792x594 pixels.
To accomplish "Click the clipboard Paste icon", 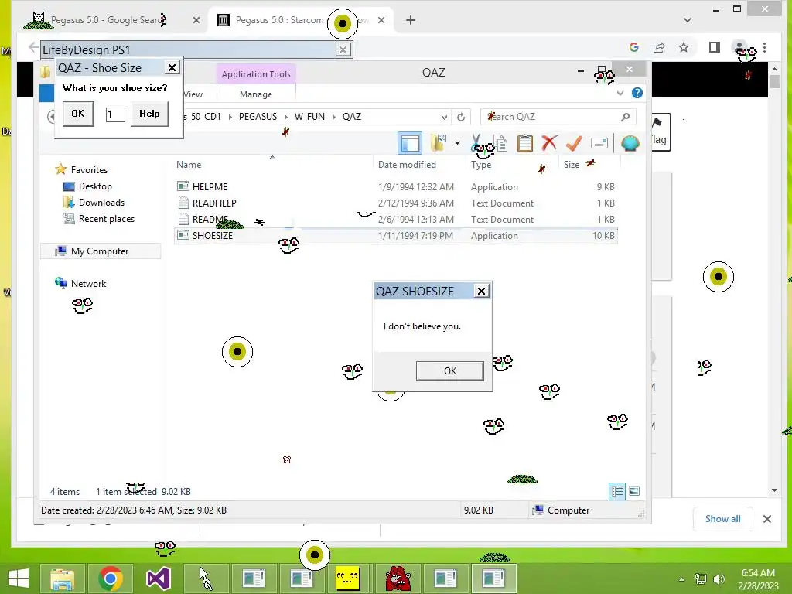I will coord(525,143).
